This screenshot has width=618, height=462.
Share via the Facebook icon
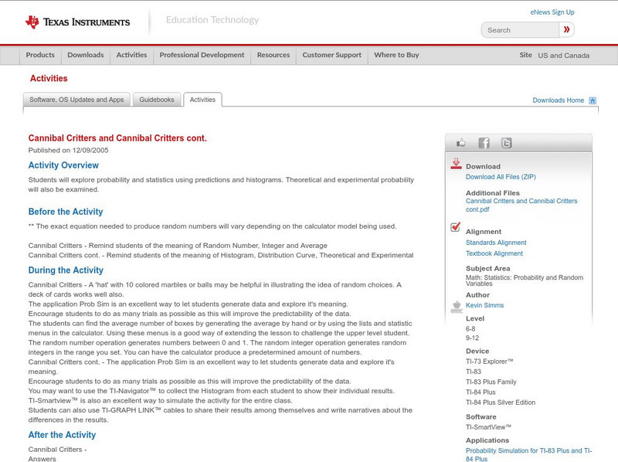pyautogui.click(x=484, y=143)
